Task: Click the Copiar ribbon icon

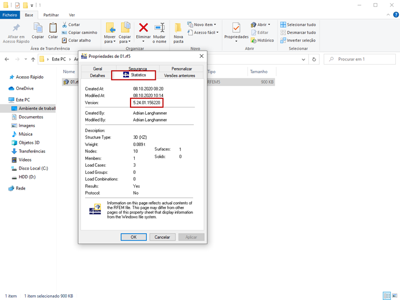Action: point(38,27)
